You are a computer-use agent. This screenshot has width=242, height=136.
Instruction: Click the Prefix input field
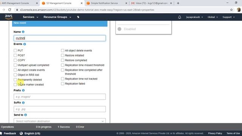60,97
